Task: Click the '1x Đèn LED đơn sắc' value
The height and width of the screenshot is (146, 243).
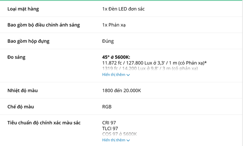Action: click(124, 9)
